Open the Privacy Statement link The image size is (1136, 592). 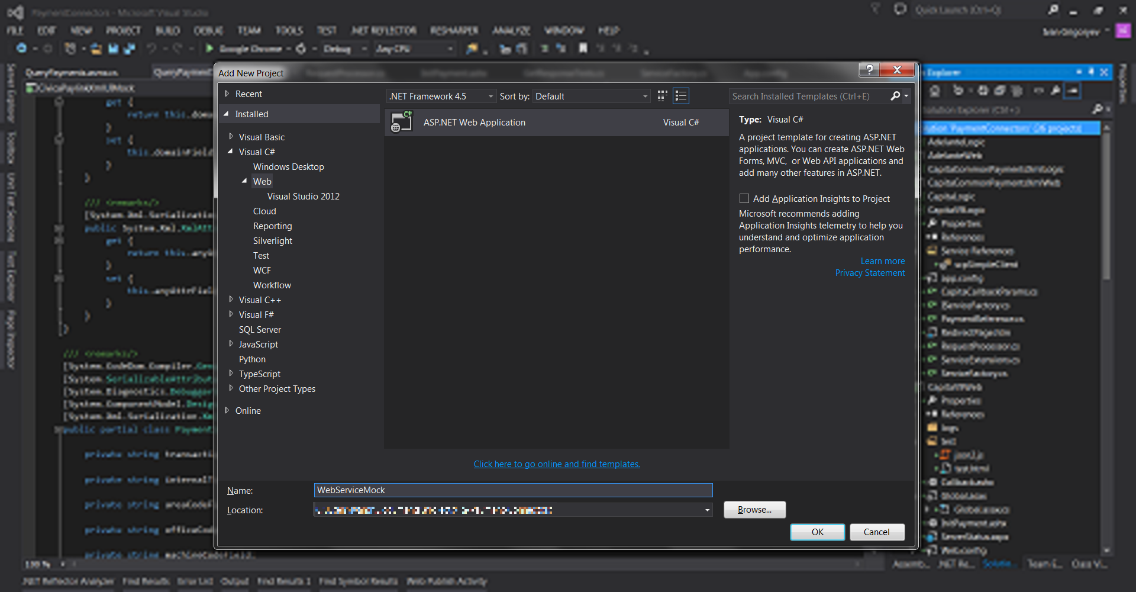pyautogui.click(x=870, y=273)
